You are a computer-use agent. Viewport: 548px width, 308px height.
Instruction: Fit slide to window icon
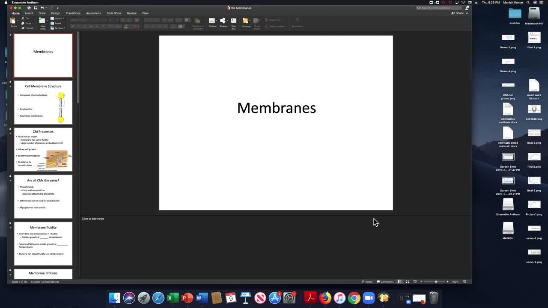[464, 281]
